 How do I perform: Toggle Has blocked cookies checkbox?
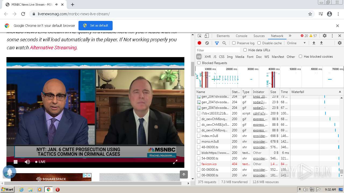pyautogui.click(x=300, y=56)
